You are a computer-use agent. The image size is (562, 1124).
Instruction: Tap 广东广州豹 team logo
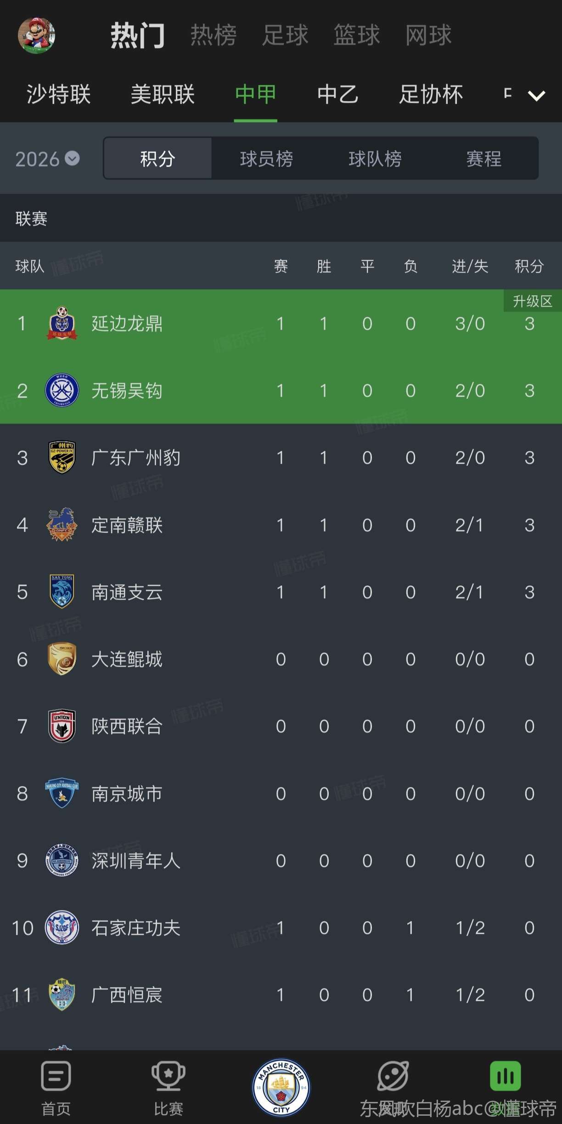(62, 458)
